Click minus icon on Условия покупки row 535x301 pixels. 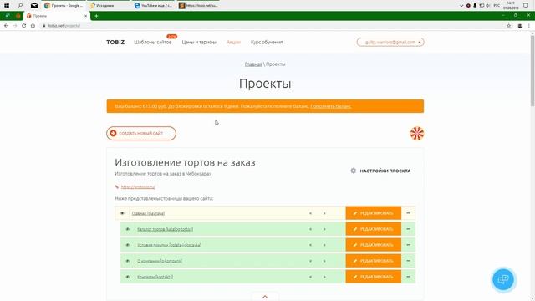point(409,245)
